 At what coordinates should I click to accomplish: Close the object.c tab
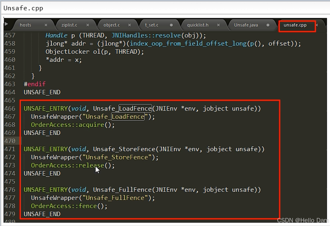pos(129,25)
